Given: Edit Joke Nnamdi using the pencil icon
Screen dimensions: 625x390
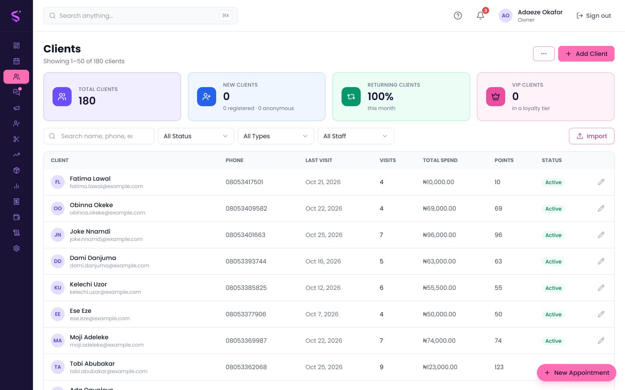Looking at the screenshot, I should 601,235.
